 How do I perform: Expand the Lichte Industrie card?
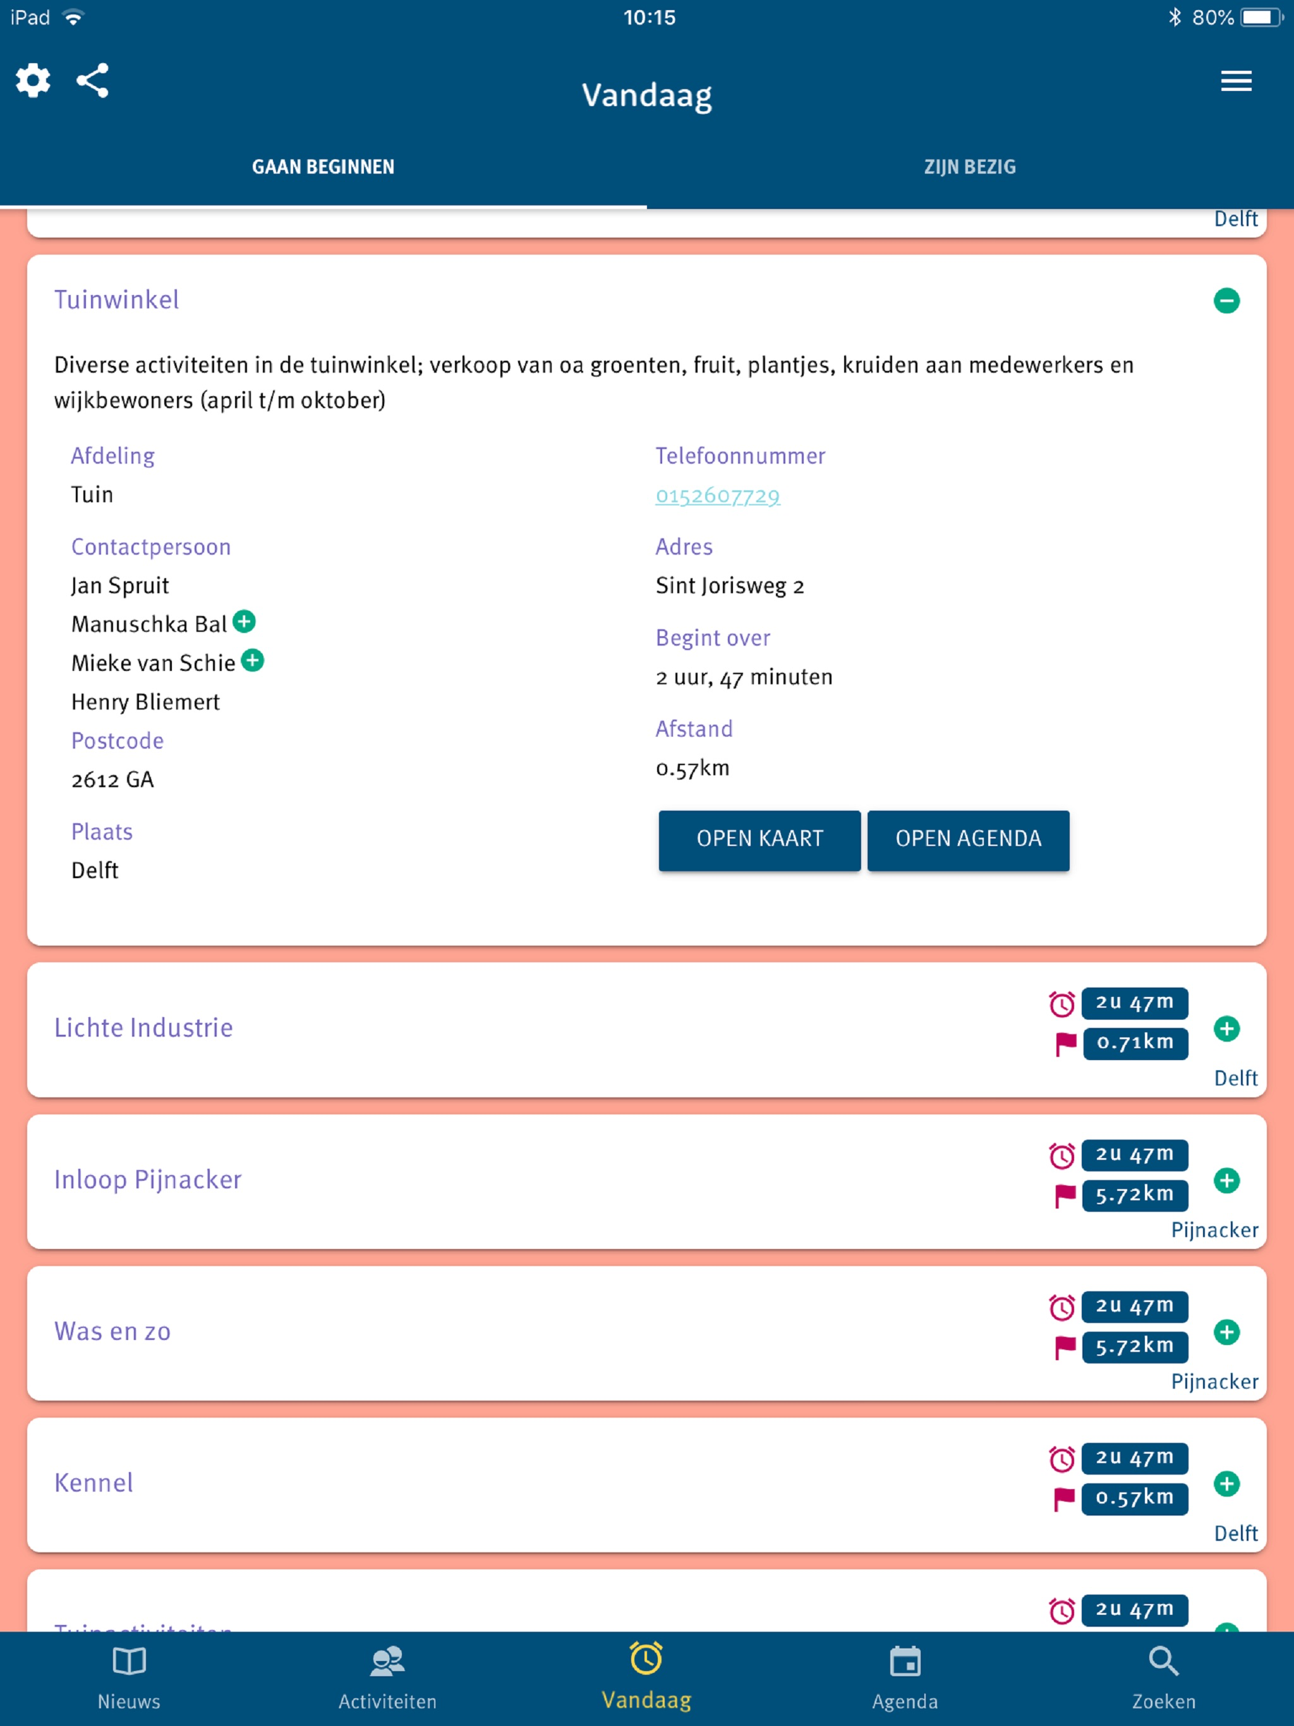tap(1227, 1029)
